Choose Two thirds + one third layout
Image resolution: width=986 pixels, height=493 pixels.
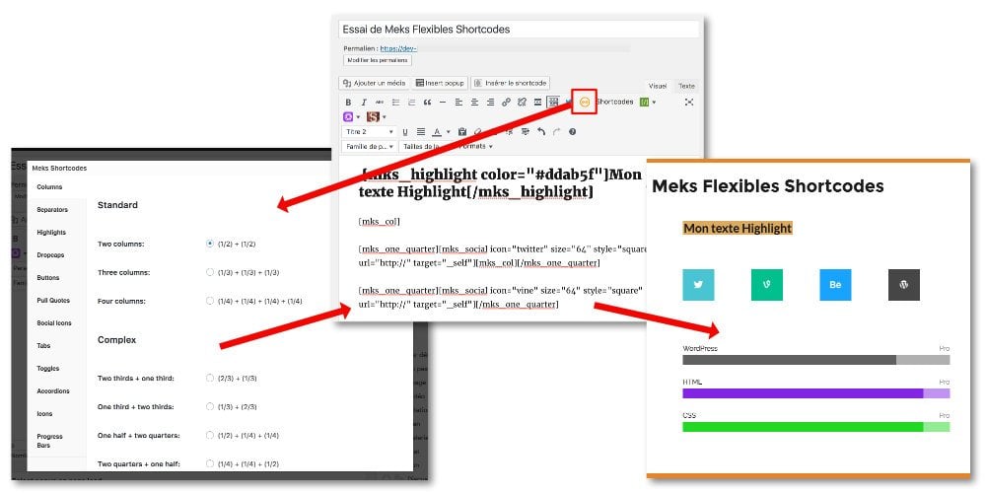(x=210, y=378)
